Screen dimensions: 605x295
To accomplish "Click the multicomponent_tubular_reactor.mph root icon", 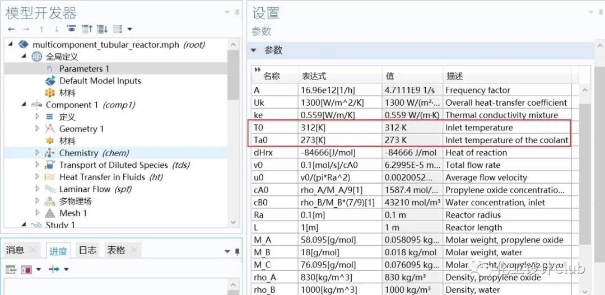I will (24, 44).
